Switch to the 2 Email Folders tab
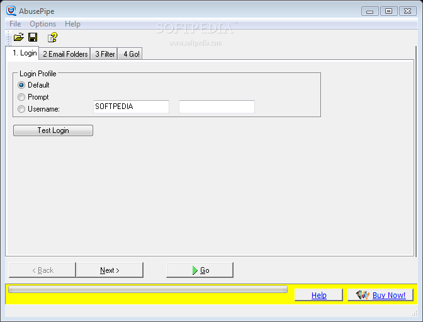The width and height of the screenshot is (423, 322). [x=65, y=54]
